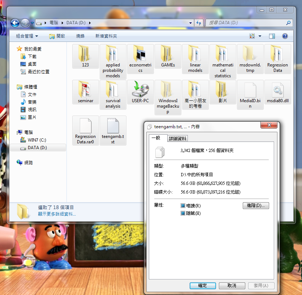Click 燒錄 in the toolbar
This screenshot has width=302, height=295.
[80, 36]
